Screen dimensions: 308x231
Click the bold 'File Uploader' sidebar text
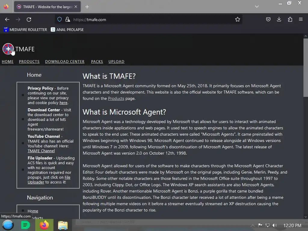coord(40,158)
